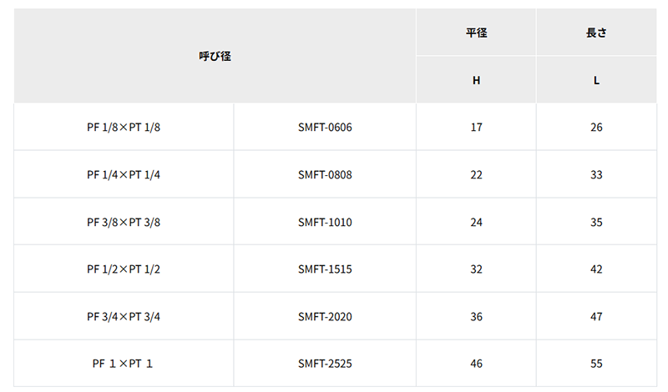Select the PF 1/2×PT 1/2 cell
668x392 pixels.
[x=124, y=269]
